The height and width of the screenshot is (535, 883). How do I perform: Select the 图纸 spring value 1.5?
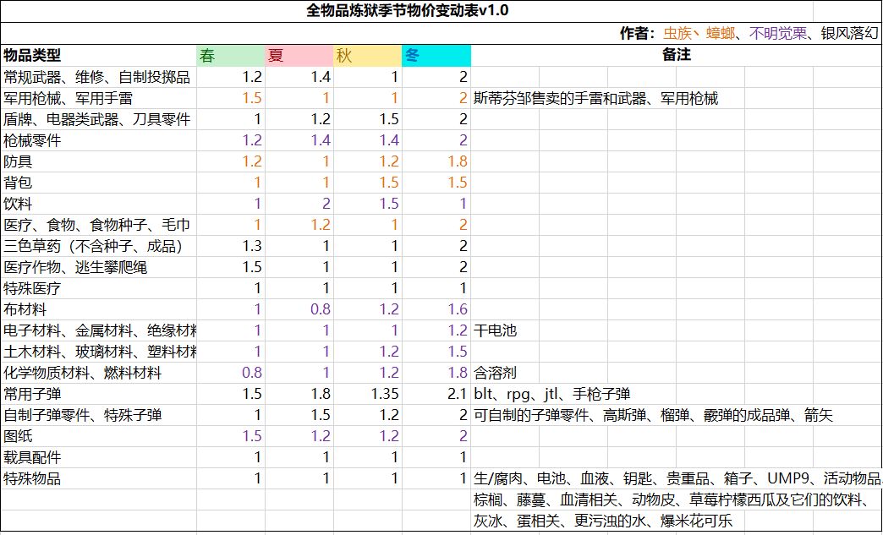[x=231, y=436]
